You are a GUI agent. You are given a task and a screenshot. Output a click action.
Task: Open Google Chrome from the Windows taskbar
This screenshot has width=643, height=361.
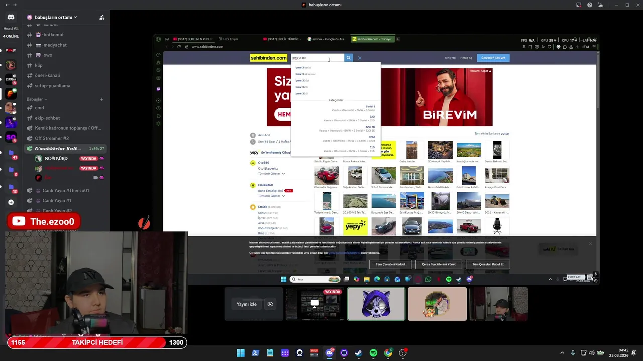tap(388, 353)
